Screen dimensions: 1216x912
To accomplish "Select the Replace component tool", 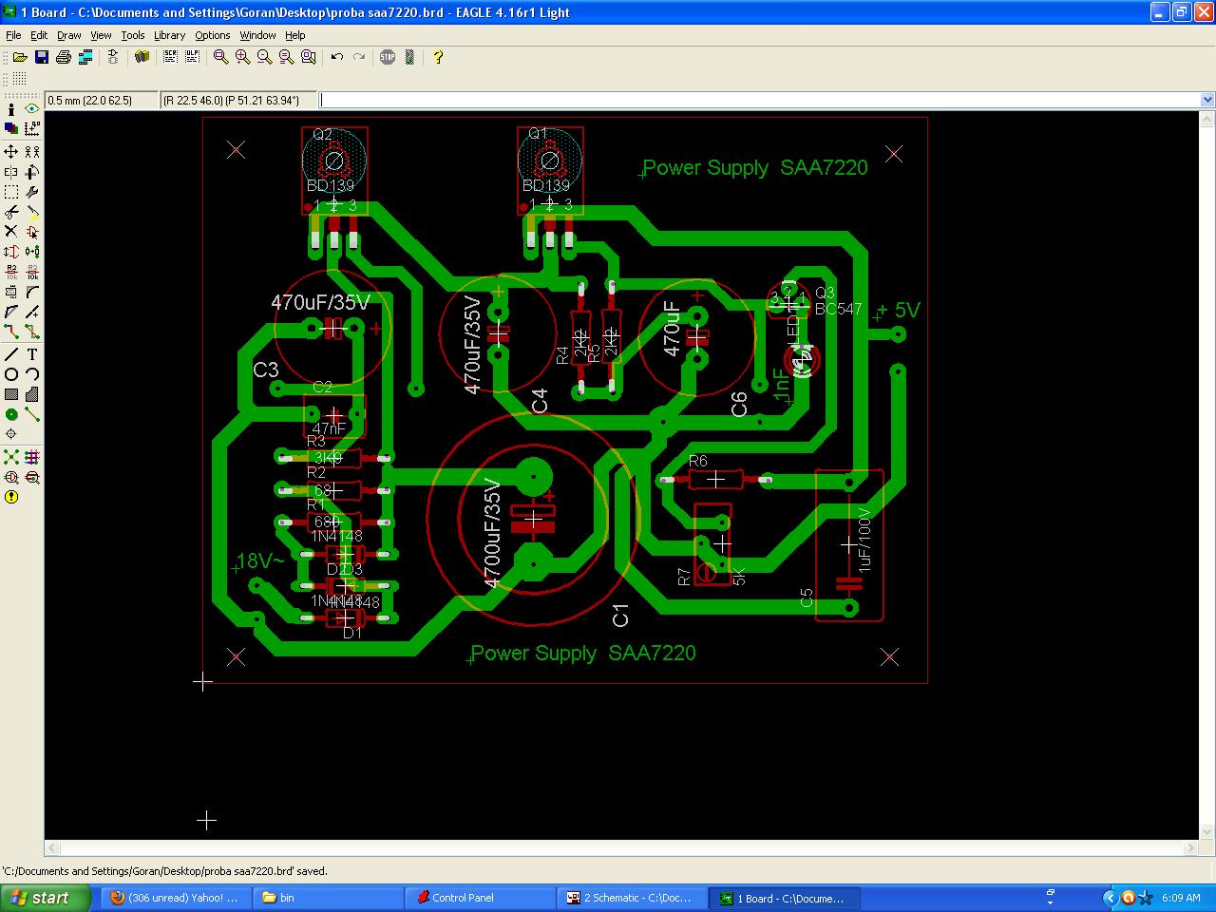I will click(x=32, y=252).
